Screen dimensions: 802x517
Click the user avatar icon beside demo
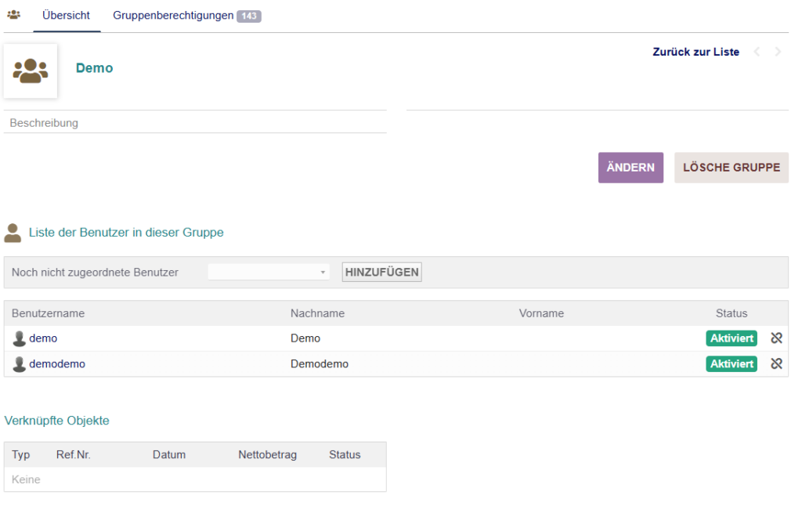(20, 338)
